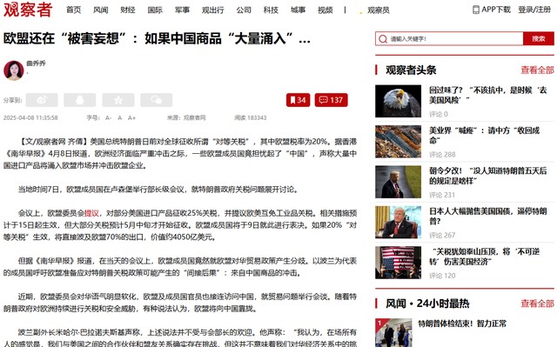Go to the 科技 section
The width and height of the screenshot is (557, 347).
[x=271, y=10]
